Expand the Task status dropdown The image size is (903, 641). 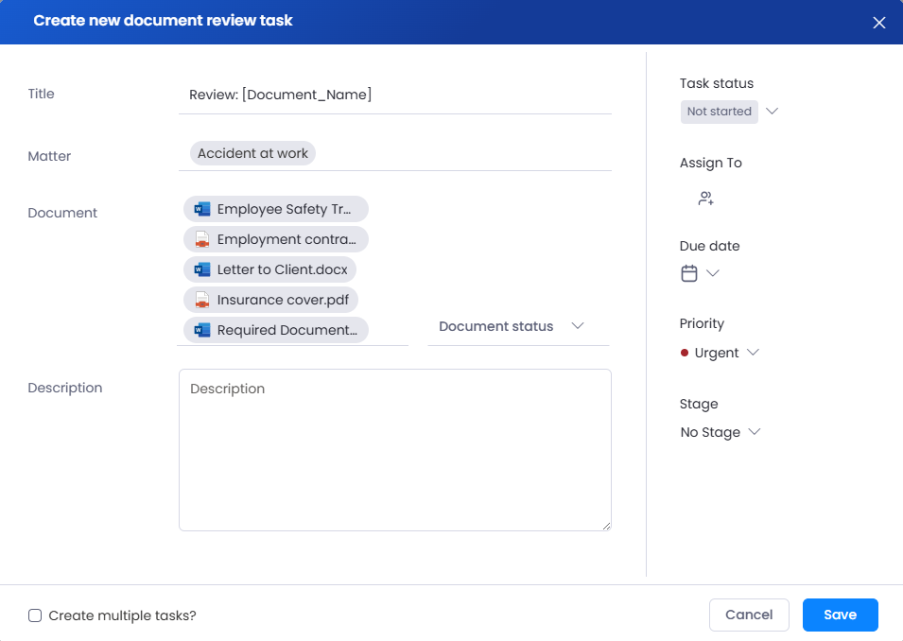pos(772,112)
